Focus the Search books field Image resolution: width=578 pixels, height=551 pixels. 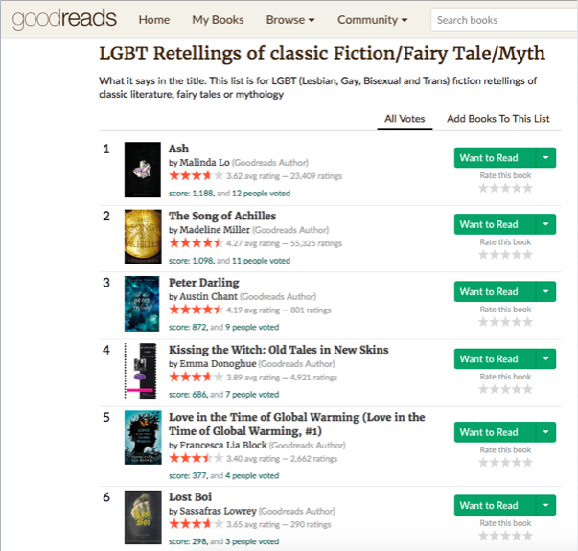coord(503,20)
